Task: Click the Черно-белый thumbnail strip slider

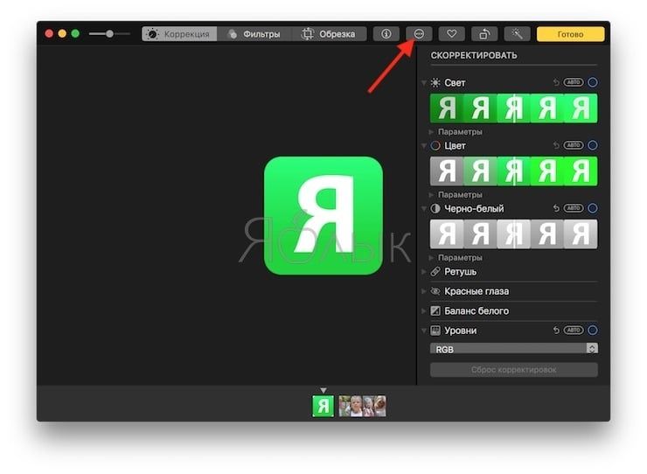Action: pos(514,234)
